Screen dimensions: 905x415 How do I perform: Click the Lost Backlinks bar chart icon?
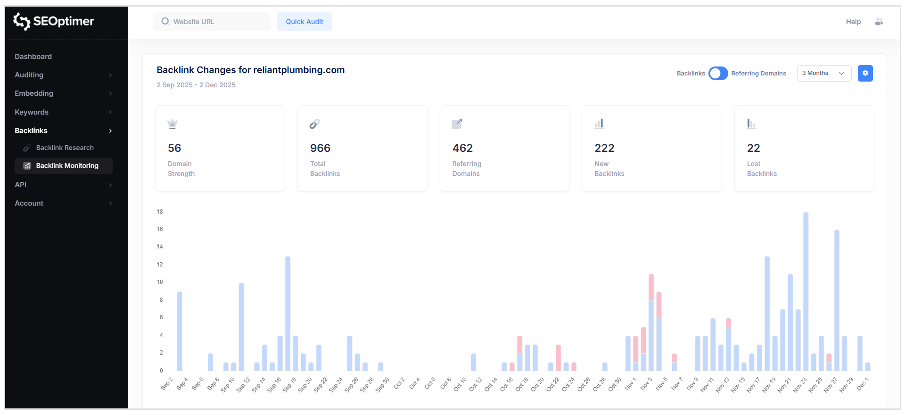click(751, 124)
